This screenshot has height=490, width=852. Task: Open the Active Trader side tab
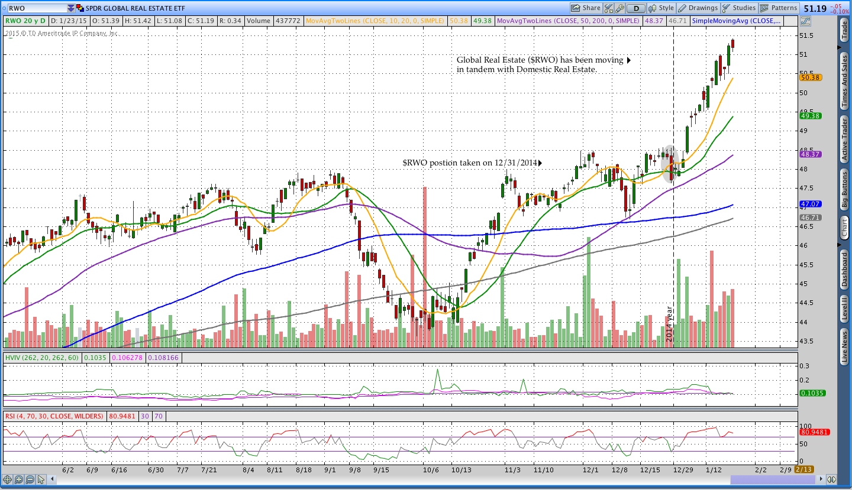tap(845, 139)
